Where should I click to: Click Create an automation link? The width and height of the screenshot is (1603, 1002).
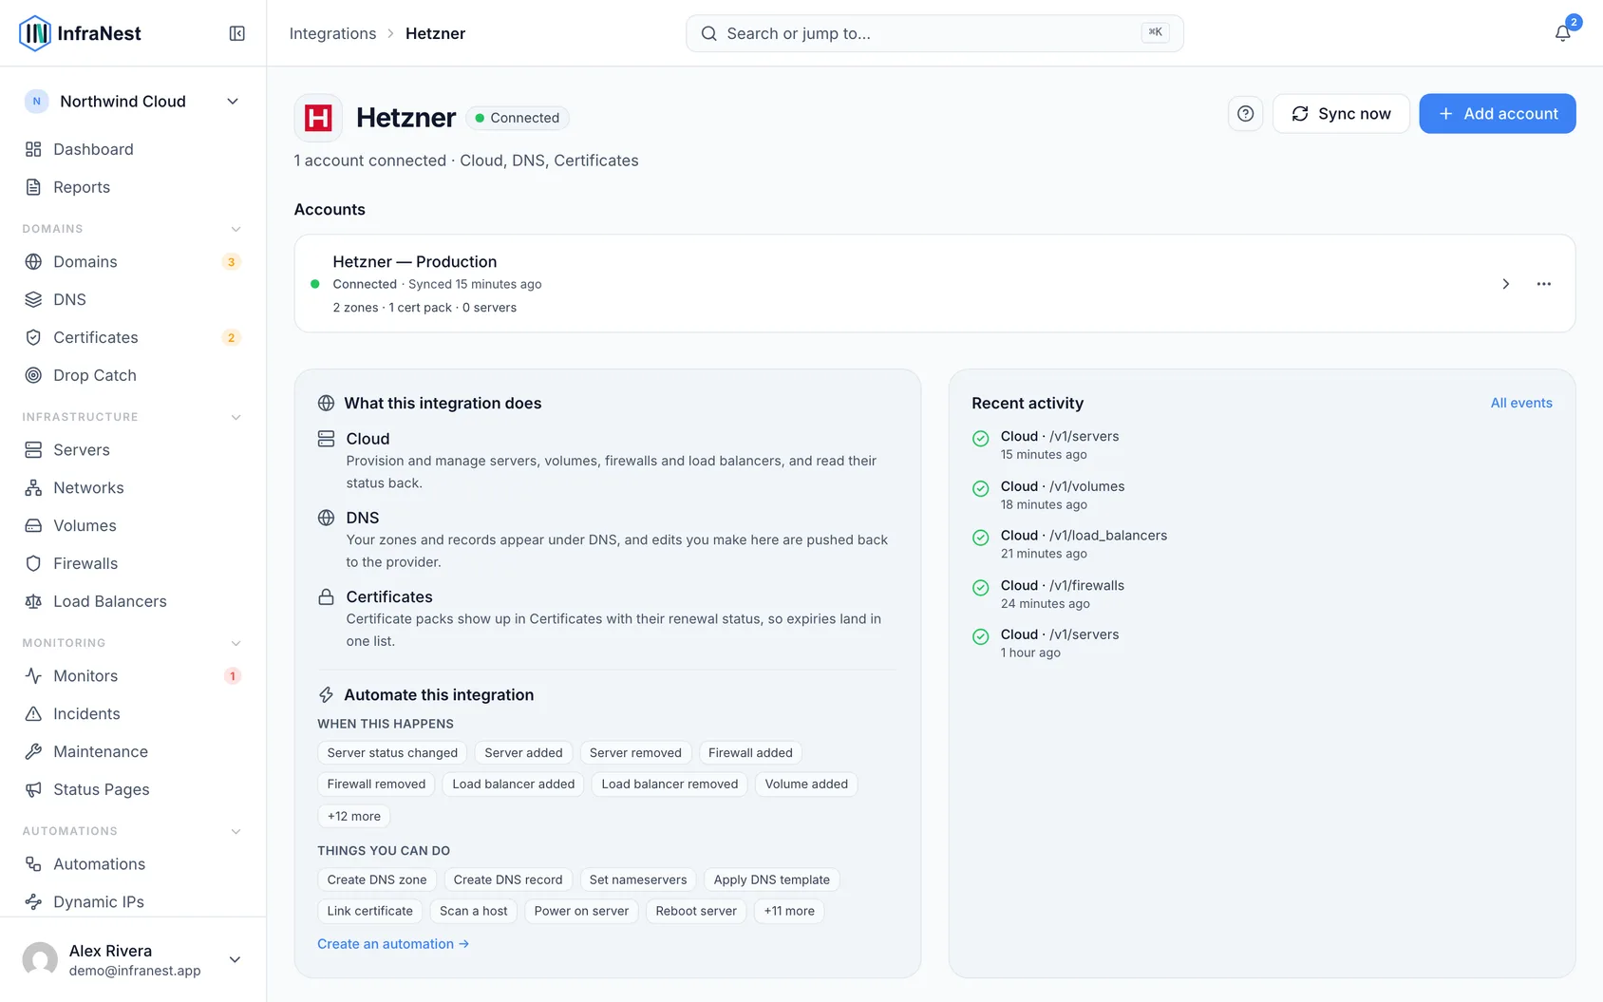[393, 944]
